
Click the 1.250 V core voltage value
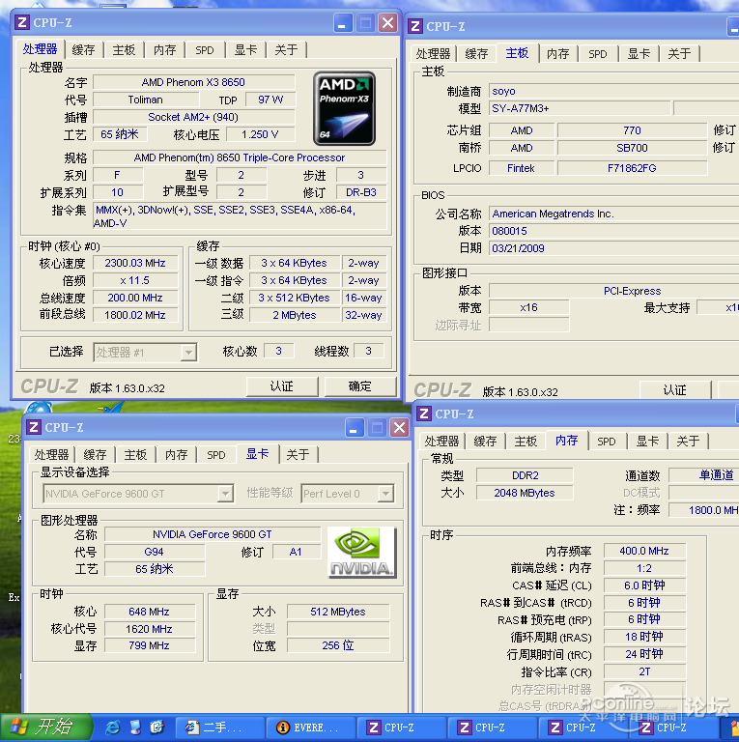click(x=261, y=134)
